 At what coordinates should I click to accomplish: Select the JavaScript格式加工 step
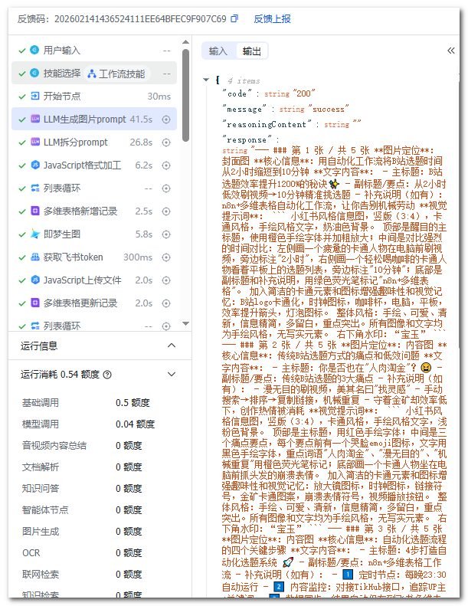pyautogui.click(x=94, y=165)
